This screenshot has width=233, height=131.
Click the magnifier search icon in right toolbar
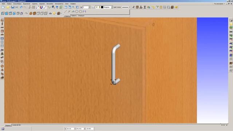(169, 7)
